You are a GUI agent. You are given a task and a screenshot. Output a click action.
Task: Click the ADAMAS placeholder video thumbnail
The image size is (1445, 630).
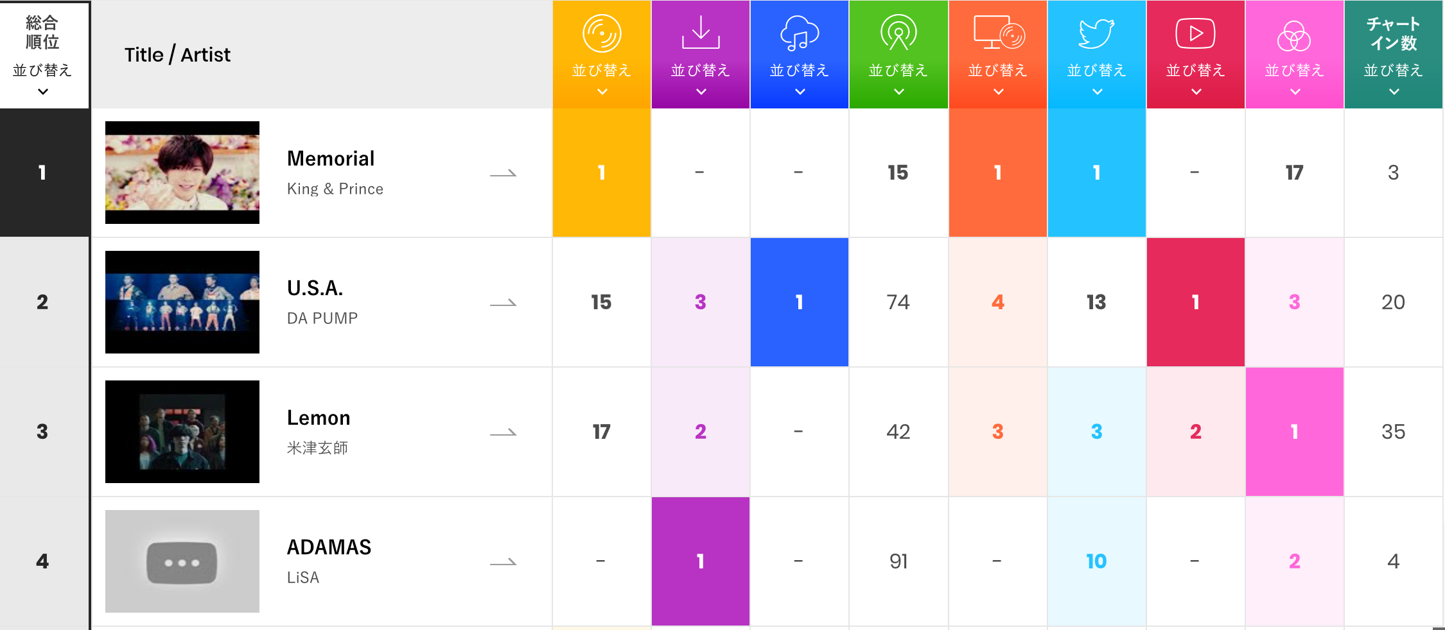pos(182,561)
